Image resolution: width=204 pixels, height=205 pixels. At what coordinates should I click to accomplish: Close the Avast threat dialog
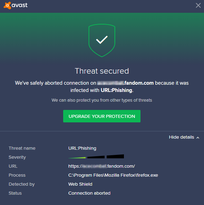[x=198, y=6]
